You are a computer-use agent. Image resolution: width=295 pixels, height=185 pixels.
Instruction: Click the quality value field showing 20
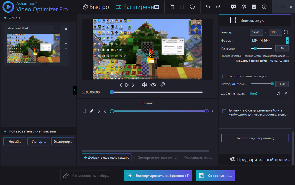tap(282, 48)
